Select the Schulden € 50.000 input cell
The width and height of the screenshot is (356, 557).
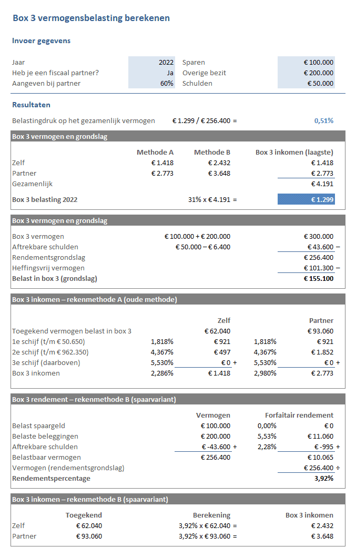tap(306, 83)
